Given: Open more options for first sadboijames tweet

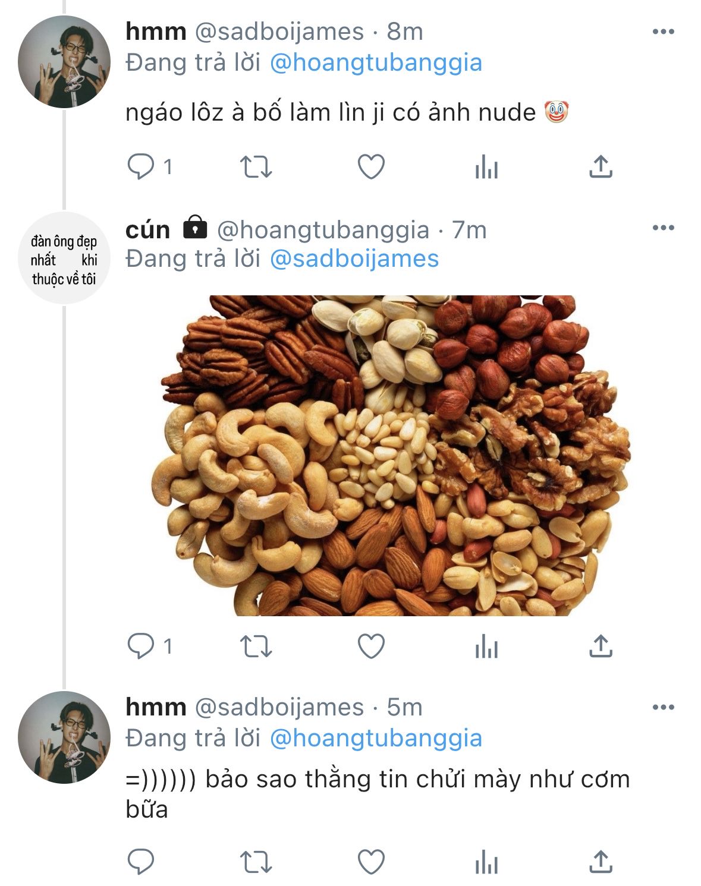Looking at the screenshot, I should 663,31.
